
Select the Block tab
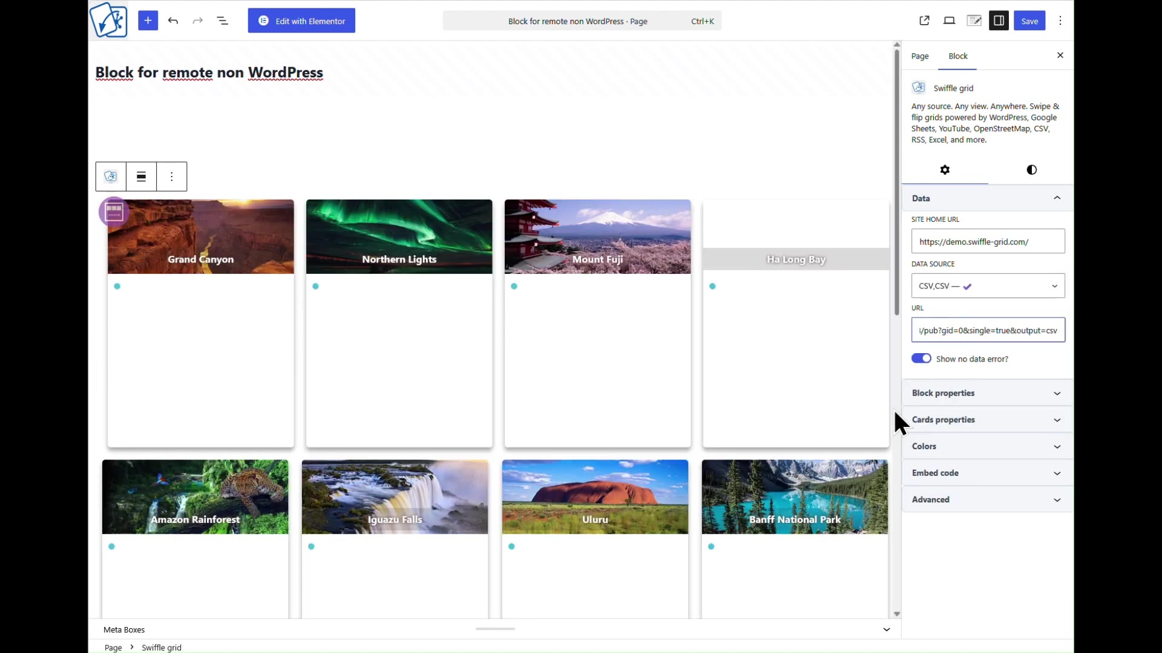coord(957,56)
